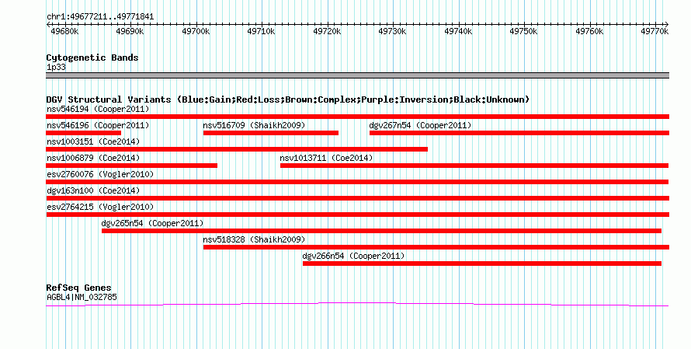Viewport: 691px width, 349px height.
Task: Open the nsv1003151 (Coe2014) variant label
Action: pyautogui.click(x=93, y=141)
